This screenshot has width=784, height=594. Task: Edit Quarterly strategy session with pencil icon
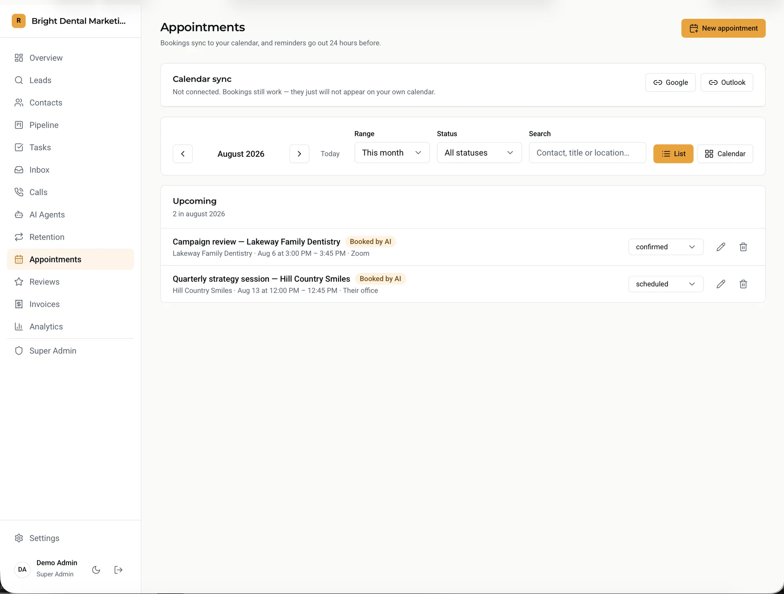[721, 284]
